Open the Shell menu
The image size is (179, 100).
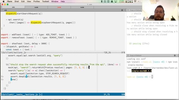tap(17, 1)
